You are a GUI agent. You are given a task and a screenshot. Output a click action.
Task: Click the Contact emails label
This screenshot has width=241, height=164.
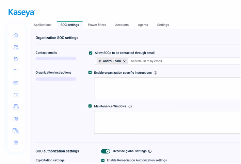(46, 53)
